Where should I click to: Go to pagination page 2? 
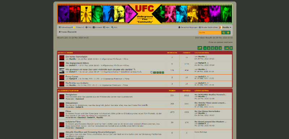click(209, 48)
